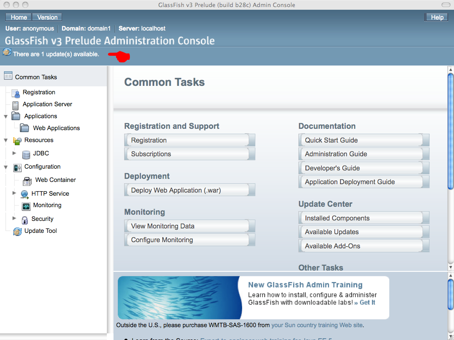The width and height of the screenshot is (454, 340).
Task: Click the Application Server icon
Action: [16, 105]
